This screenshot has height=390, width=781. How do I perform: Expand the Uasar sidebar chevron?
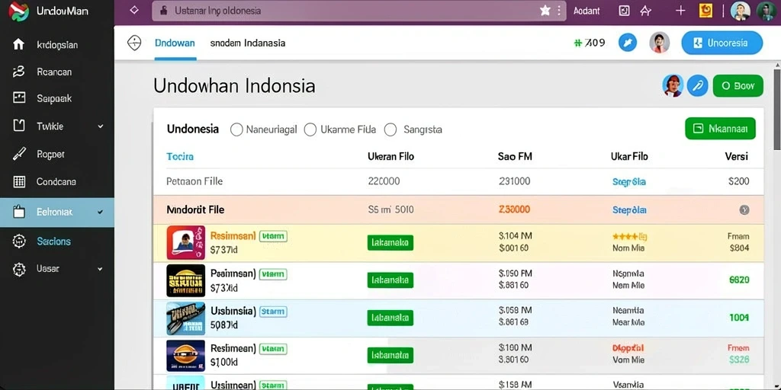point(100,269)
